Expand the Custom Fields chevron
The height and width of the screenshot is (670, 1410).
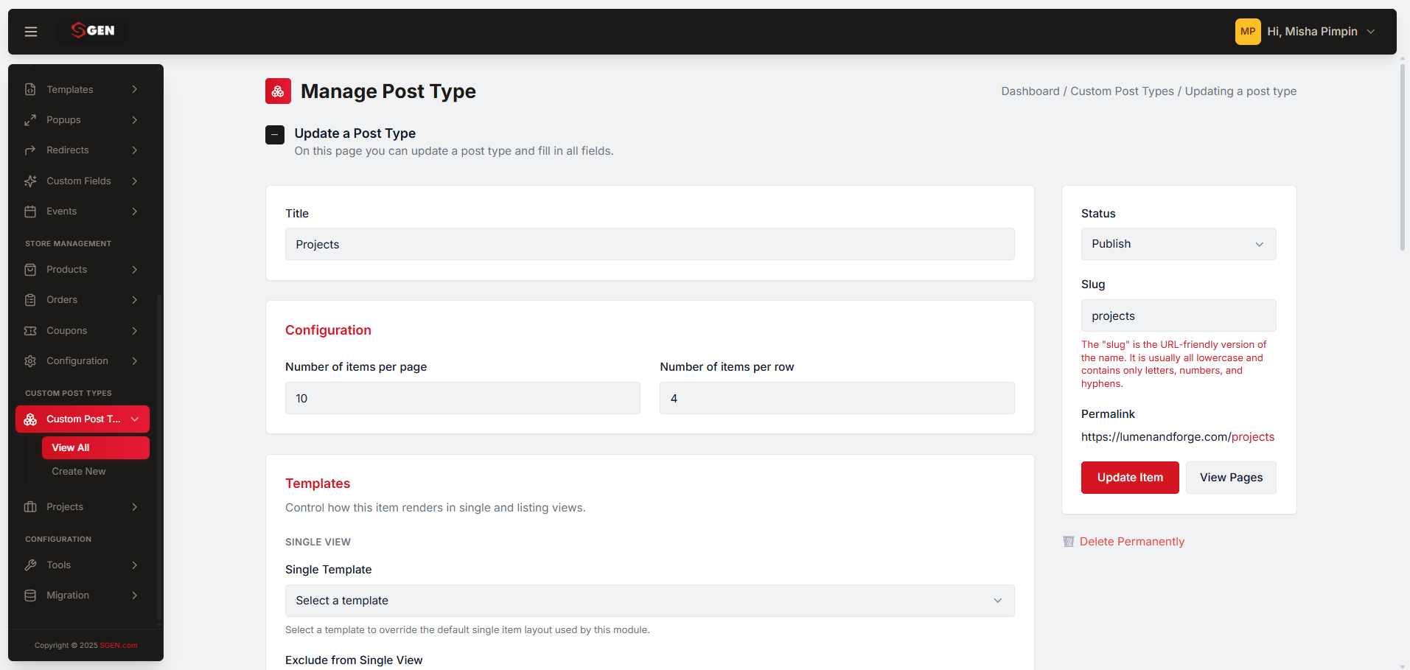coord(135,181)
